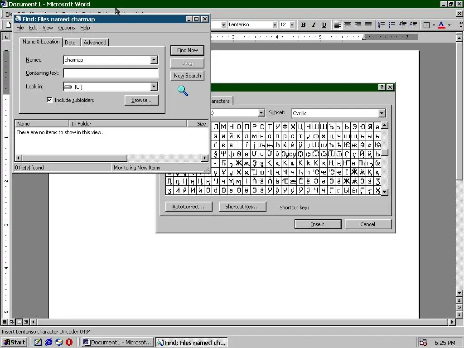This screenshot has width=464, height=348.
Task: Apply numbered list in Word toolbar
Action: click(382, 25)
